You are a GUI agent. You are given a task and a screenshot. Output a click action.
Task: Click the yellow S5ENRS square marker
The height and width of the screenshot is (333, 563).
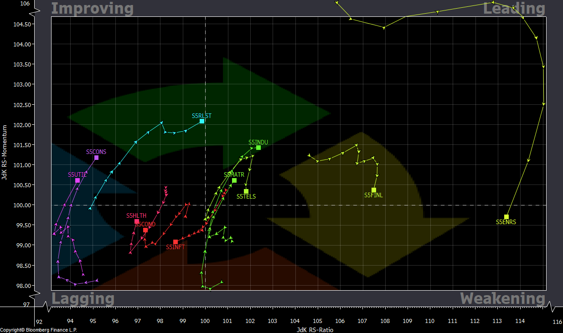(506, 217)
